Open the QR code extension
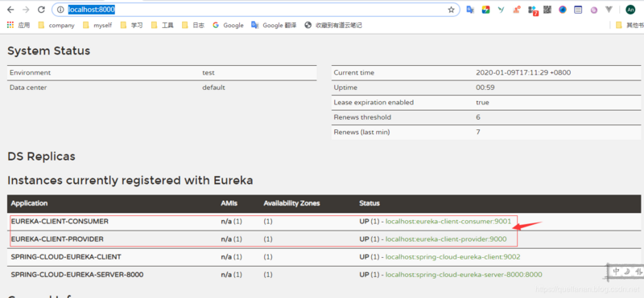This screenshot has height=298, width=644. [547, 10]
